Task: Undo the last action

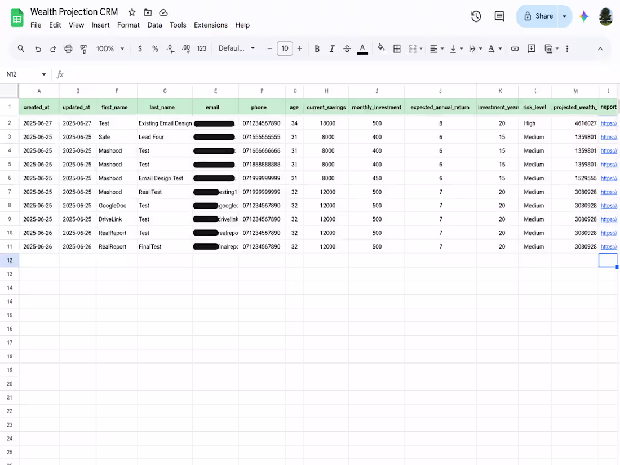Action: coord(38,48)
